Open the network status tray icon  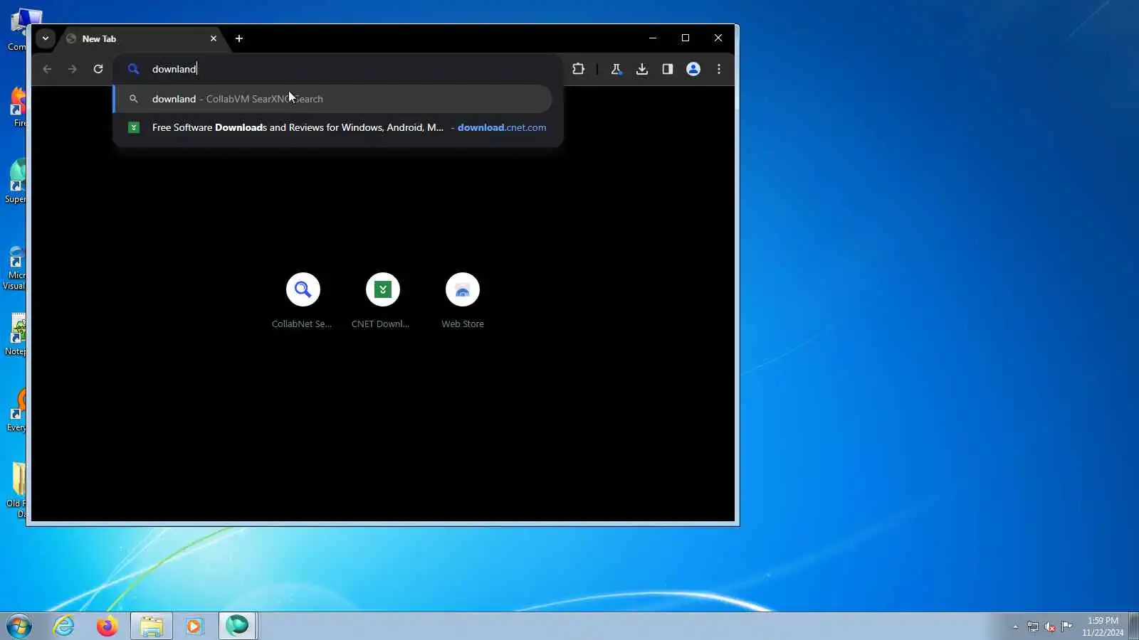coord(1033,626)
